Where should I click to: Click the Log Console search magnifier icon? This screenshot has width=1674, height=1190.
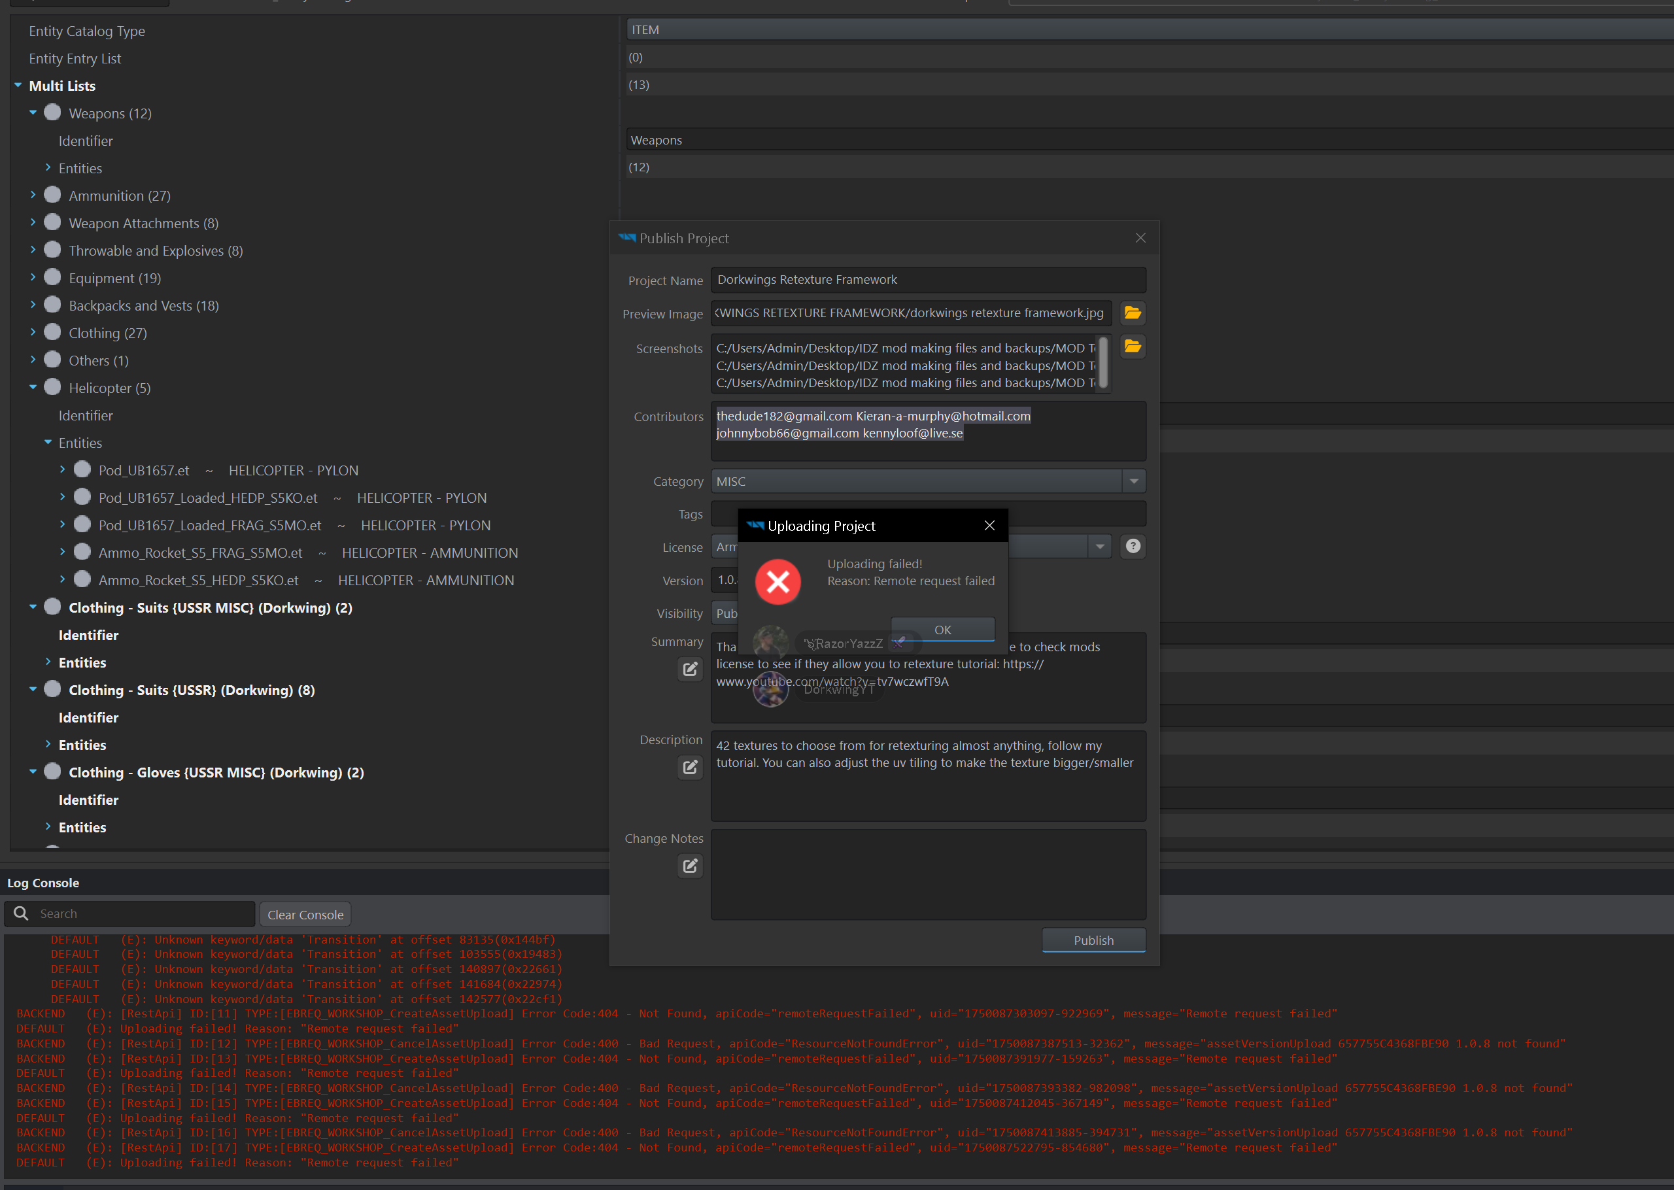pos(22,914)
